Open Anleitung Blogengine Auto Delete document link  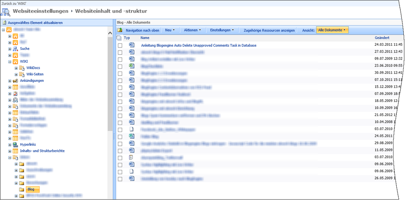coord(199,45)
